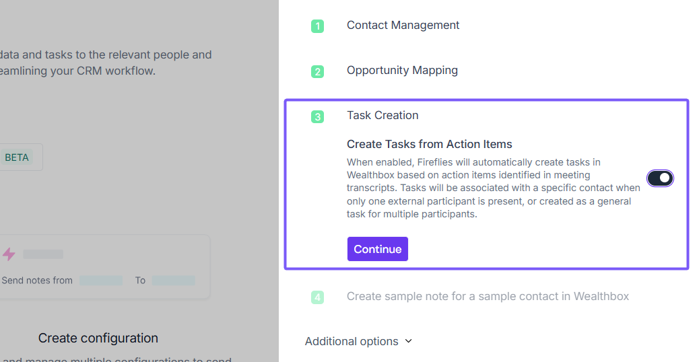The image size is (699, 362).
Task: Click the Additional options chevron arrow
Action: [x=408, y=341]
